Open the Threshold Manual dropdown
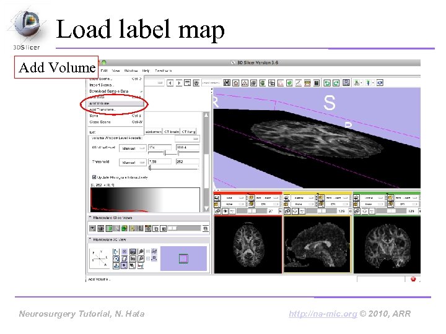Viewport: 446px width, 334px height. [133, 163]
